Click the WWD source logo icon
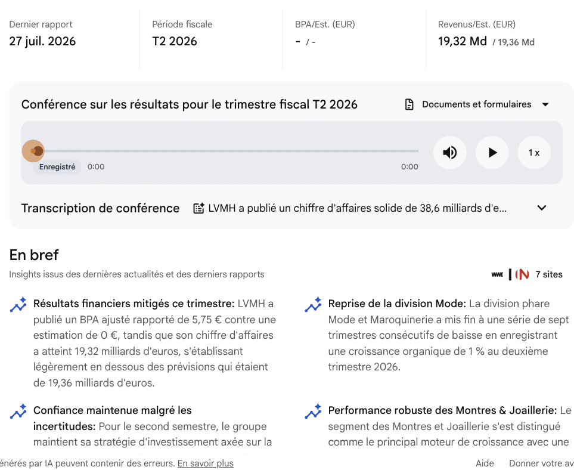The height and width of the screenshot is (470, 574). click(x=497, y=274)
